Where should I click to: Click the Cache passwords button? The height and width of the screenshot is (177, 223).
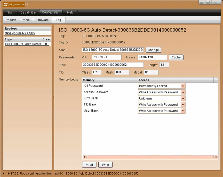176,57
